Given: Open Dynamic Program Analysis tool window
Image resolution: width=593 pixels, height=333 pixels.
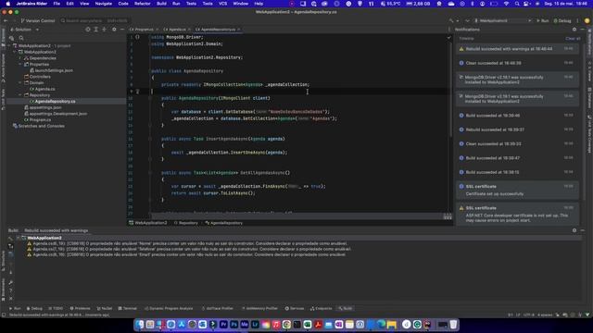Looking at the screenshot, I should (169, 308).
